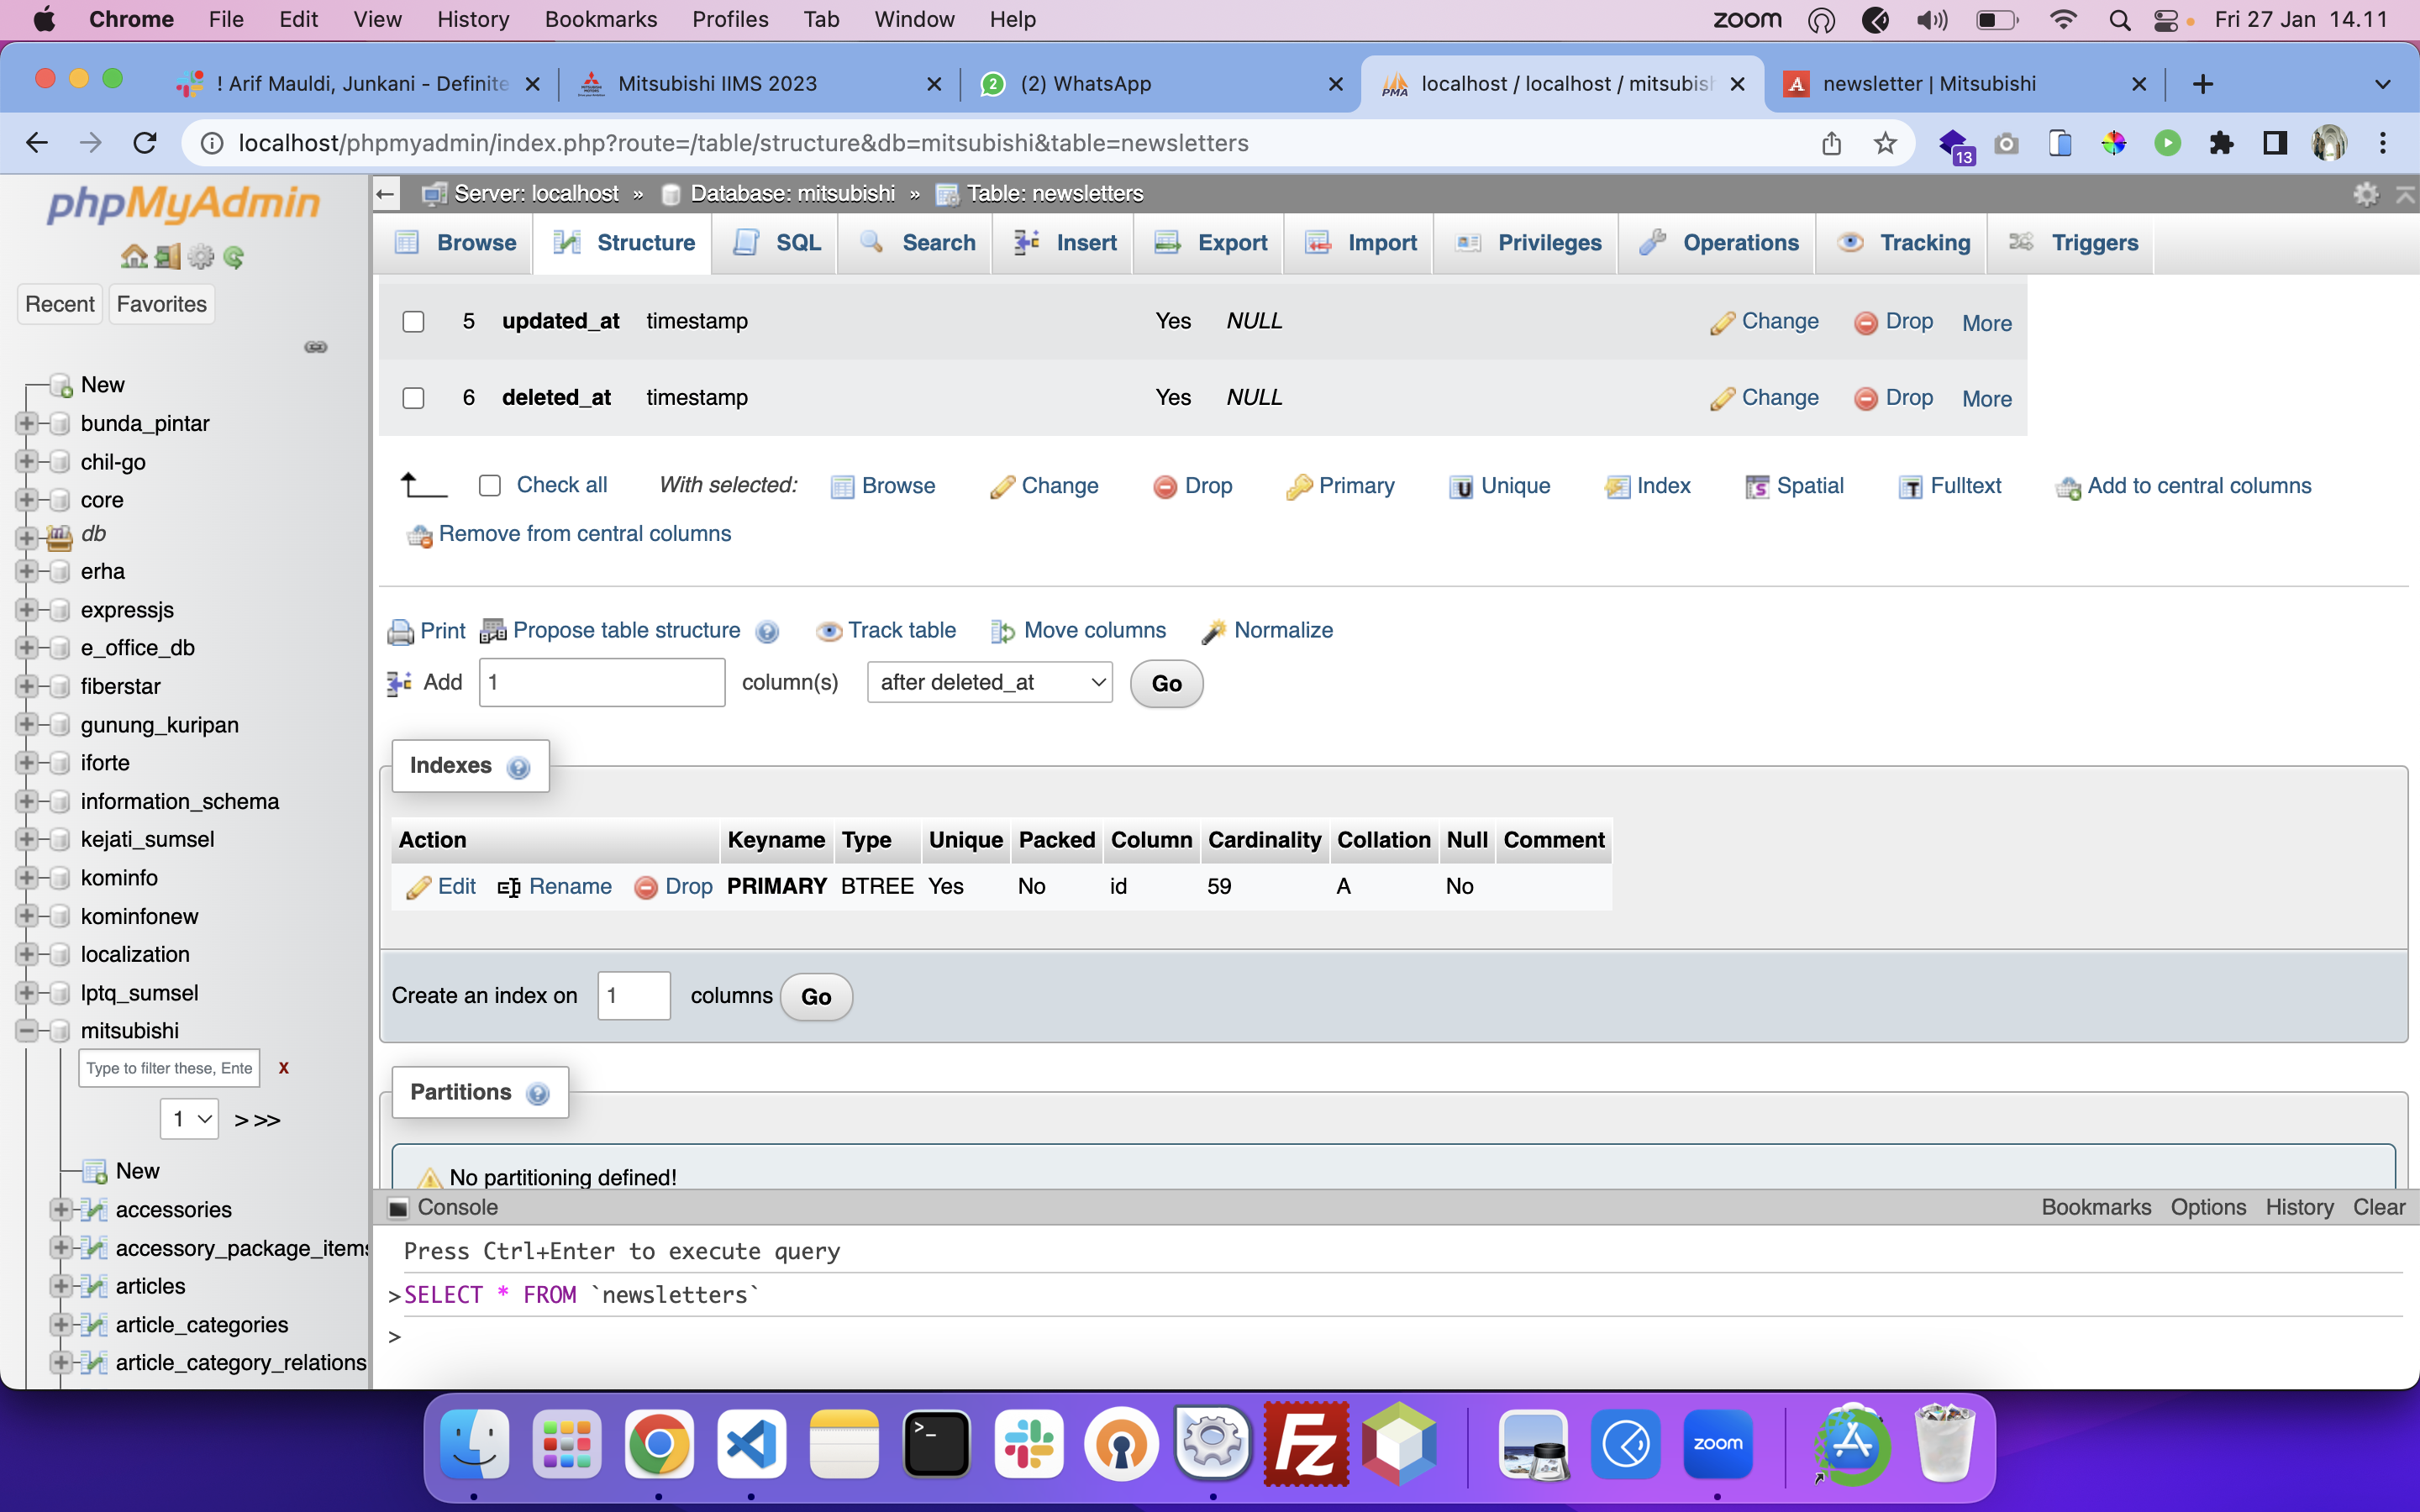Click Edit for the PRIMARY index
This screenshot has height=1512, width=2420.
coord(441,887)
